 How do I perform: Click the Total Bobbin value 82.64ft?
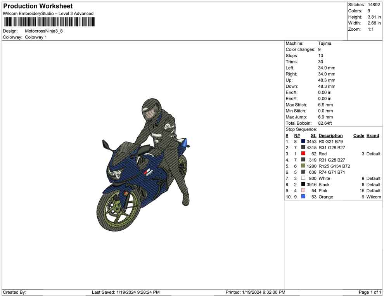[x=325, y=123]
